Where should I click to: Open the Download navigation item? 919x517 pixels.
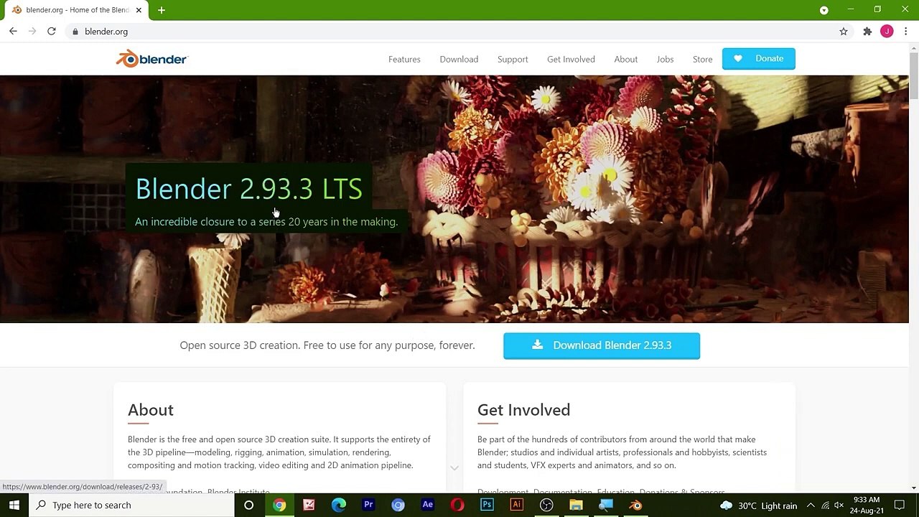(459, 59)
